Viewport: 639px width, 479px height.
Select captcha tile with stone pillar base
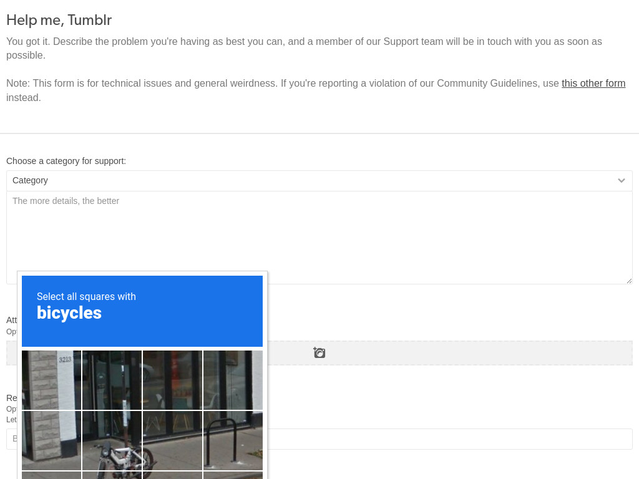(x=51, y=440)
